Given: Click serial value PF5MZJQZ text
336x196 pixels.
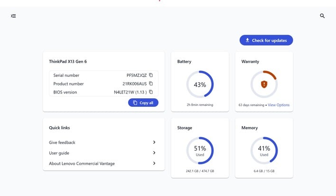Looking at the screenshot, I should coord(137,75).
